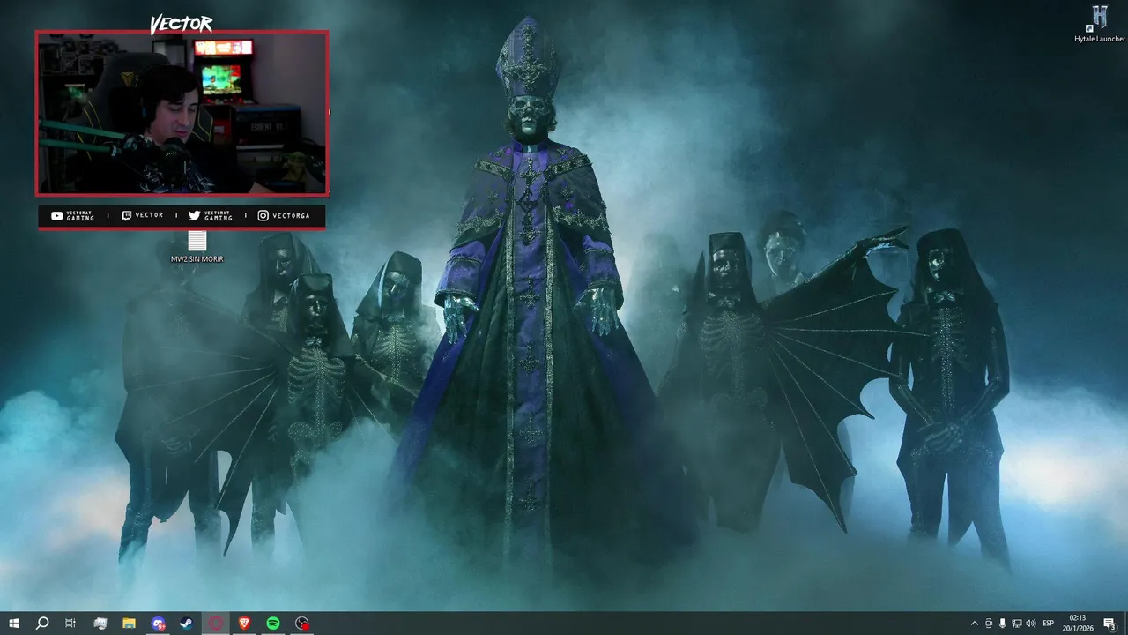Select the MW2 SIN MORIR desktop file

pos(197,247)
